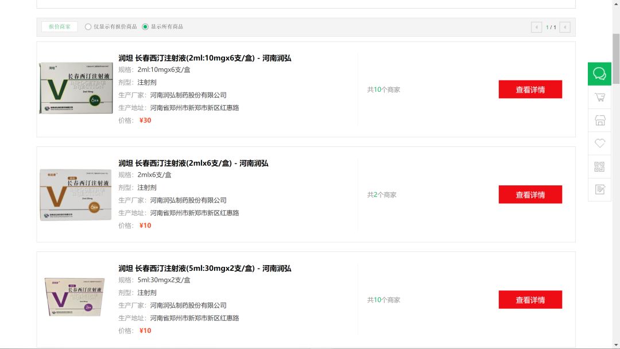Click ¥10 price of 2mlx6支/盒 product
Image resolution: width=620 pixels, height=349 pixels.
pyautogui.click(x=145, y=225)
